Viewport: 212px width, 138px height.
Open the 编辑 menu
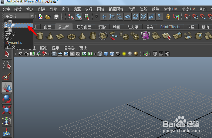click(x=18, y=9)
